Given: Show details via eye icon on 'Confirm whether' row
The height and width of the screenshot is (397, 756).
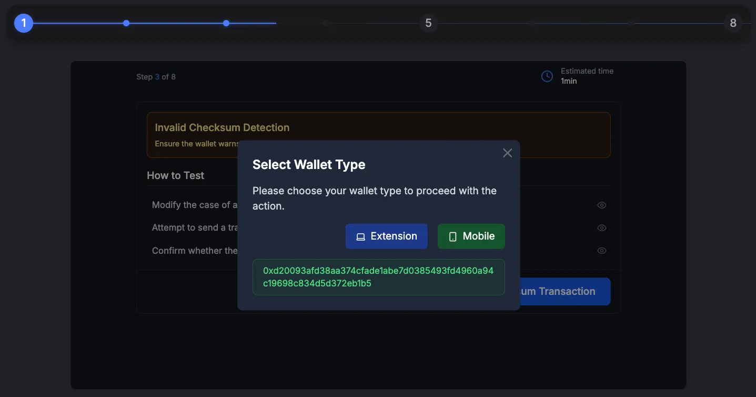Looking at the screenshot, I should pyautogui.click(x=601, y=250).
